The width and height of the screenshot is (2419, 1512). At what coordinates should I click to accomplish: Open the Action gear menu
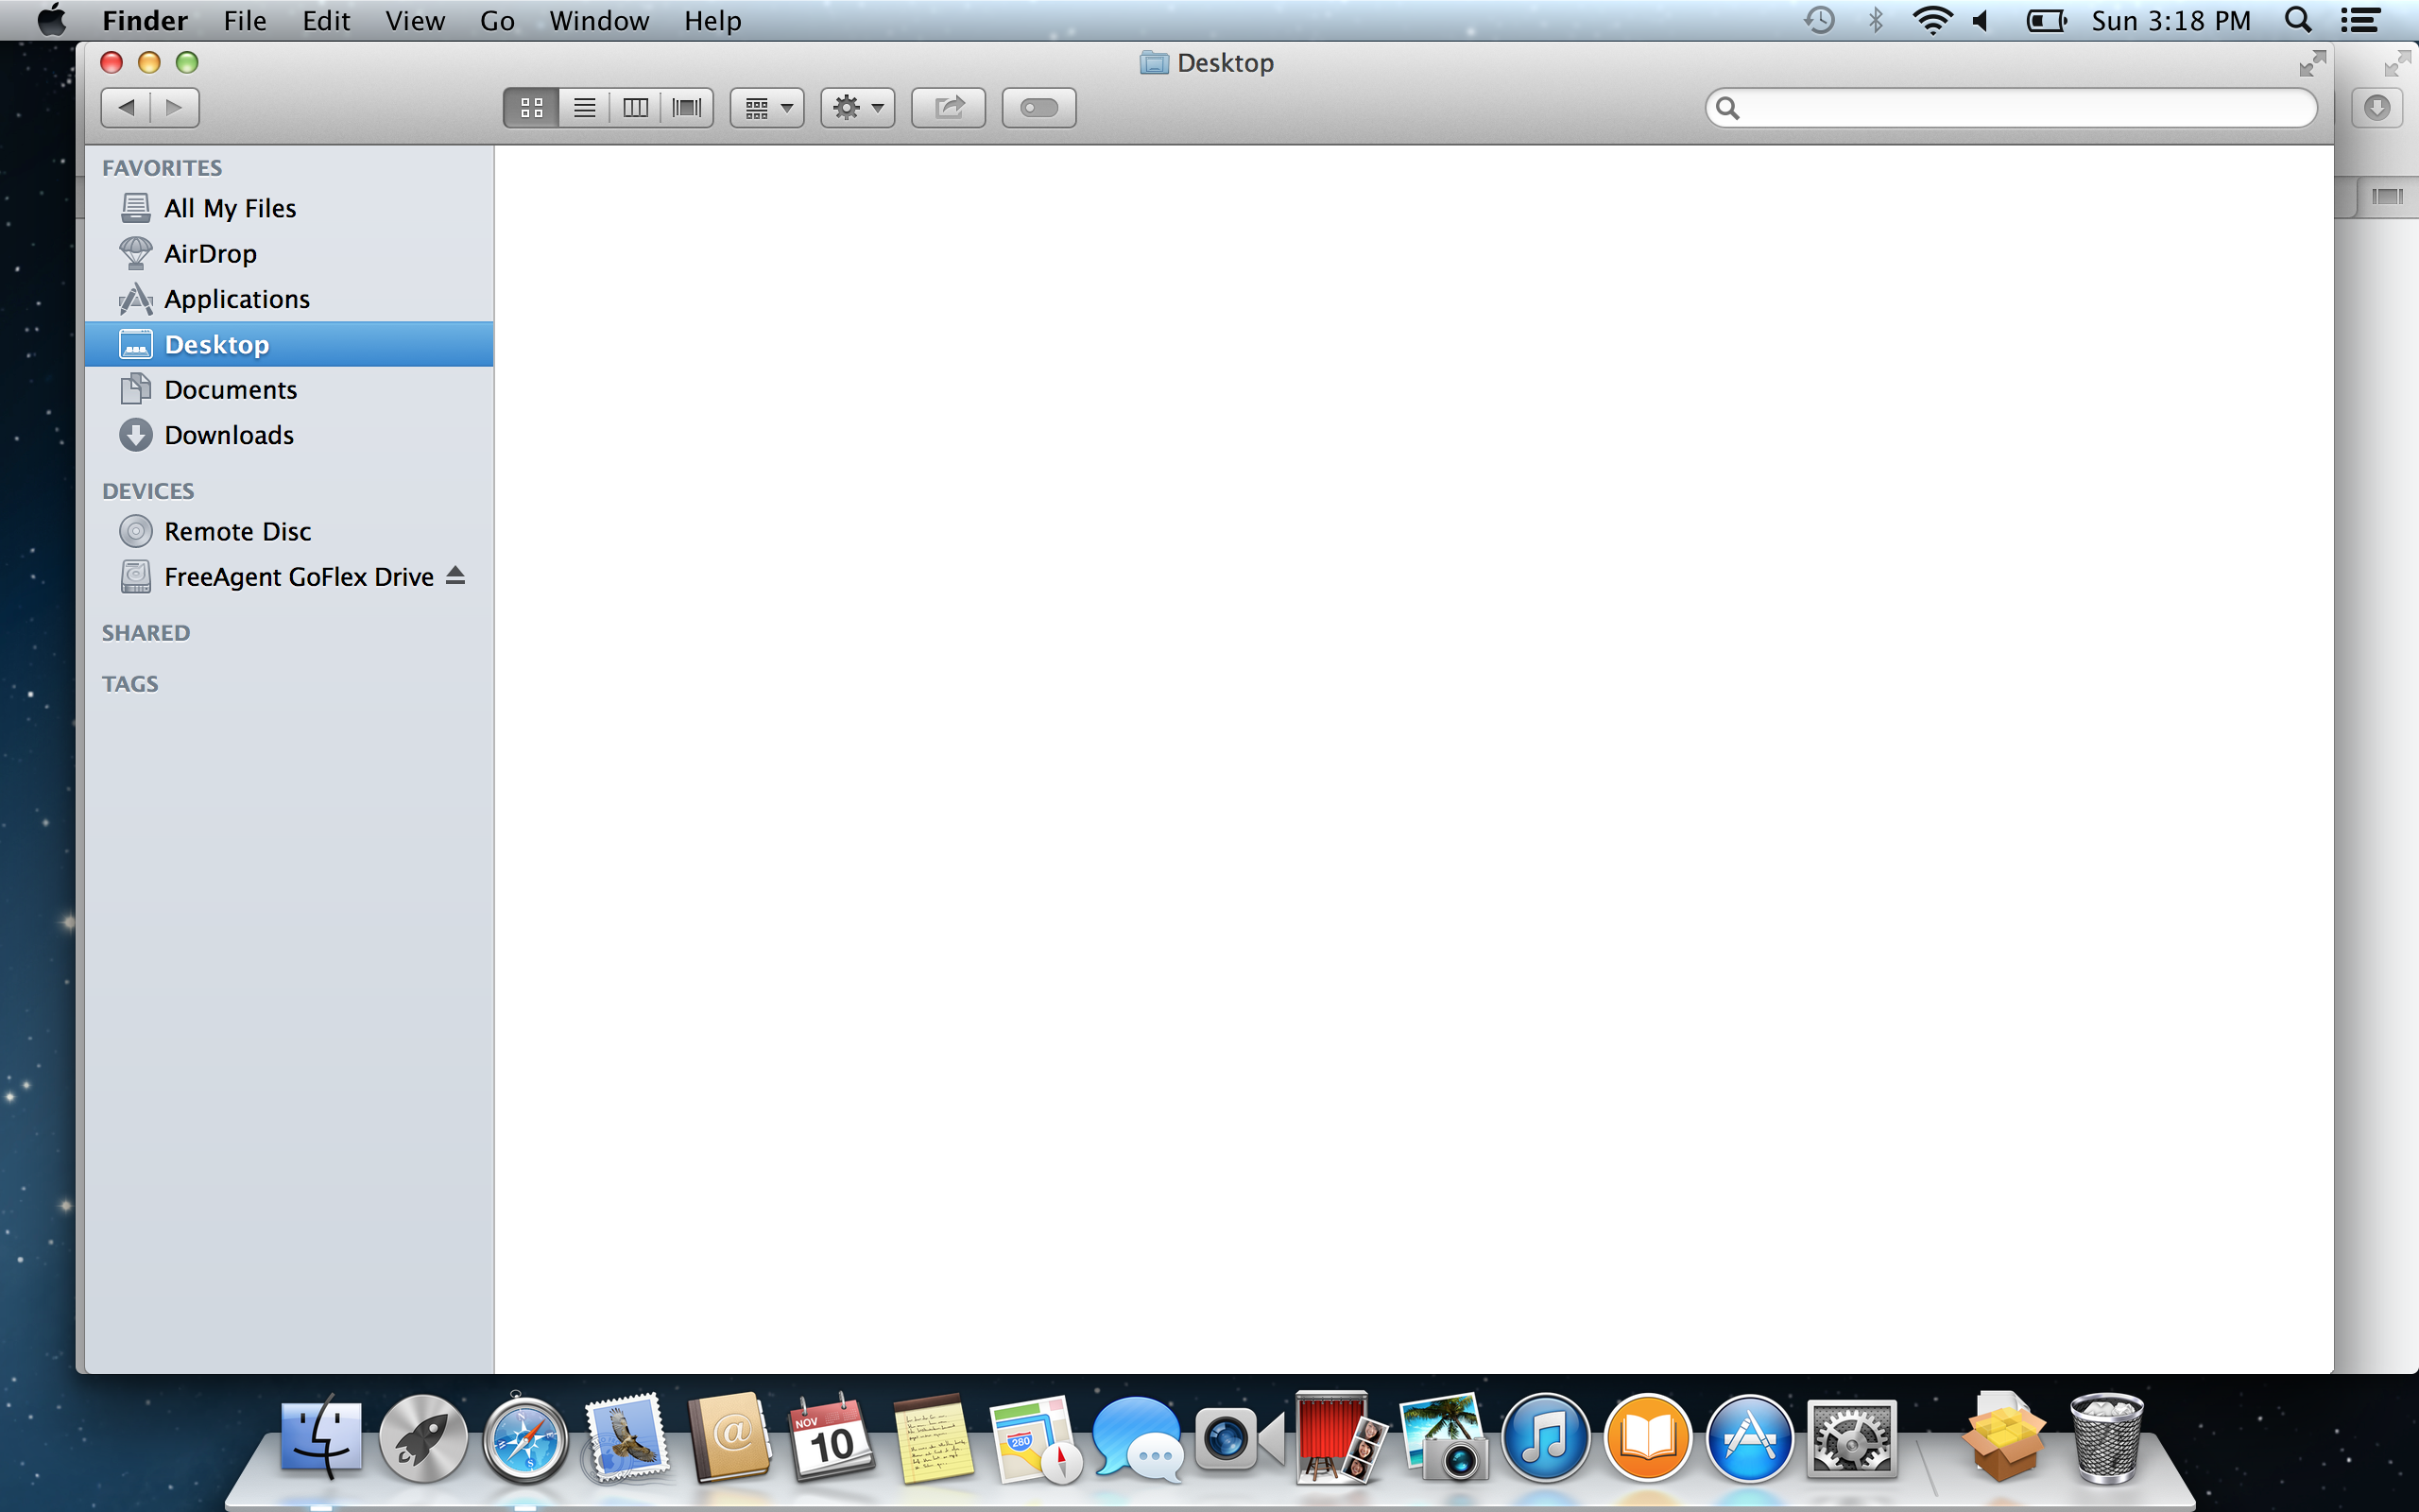[857, 107]
